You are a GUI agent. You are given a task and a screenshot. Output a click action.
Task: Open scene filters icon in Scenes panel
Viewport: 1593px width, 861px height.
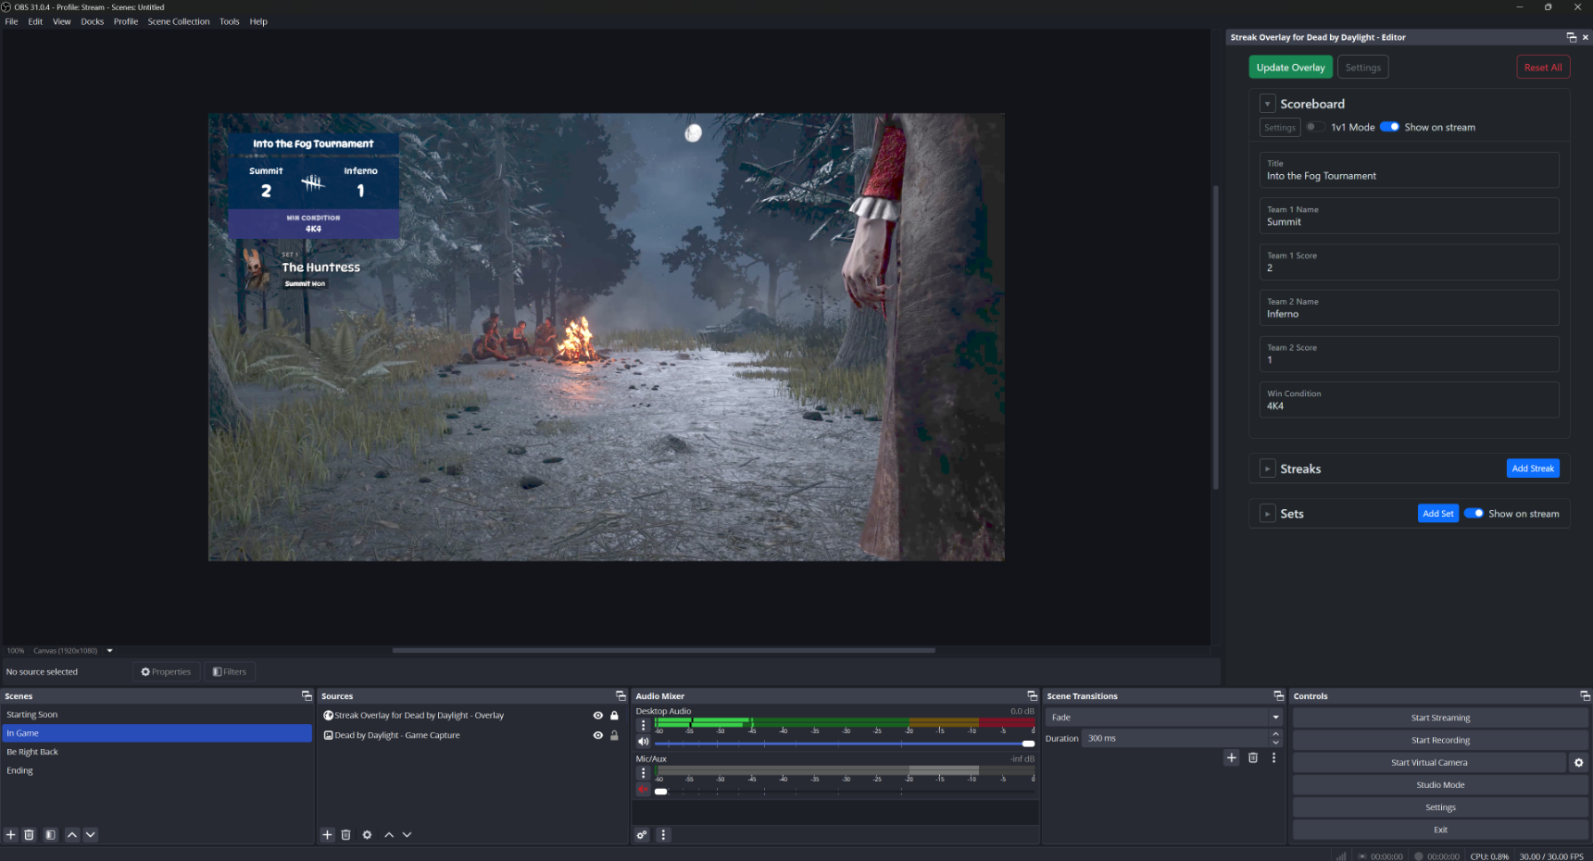coord(50,835)
